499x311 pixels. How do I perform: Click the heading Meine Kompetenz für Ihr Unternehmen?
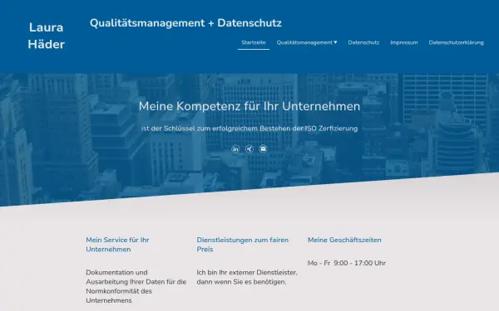249,106
